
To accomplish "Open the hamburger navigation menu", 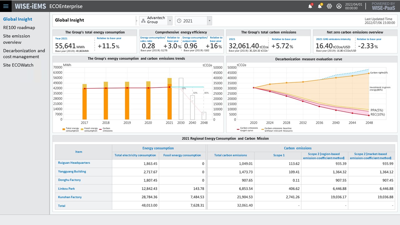I will (x=6, y=6).
